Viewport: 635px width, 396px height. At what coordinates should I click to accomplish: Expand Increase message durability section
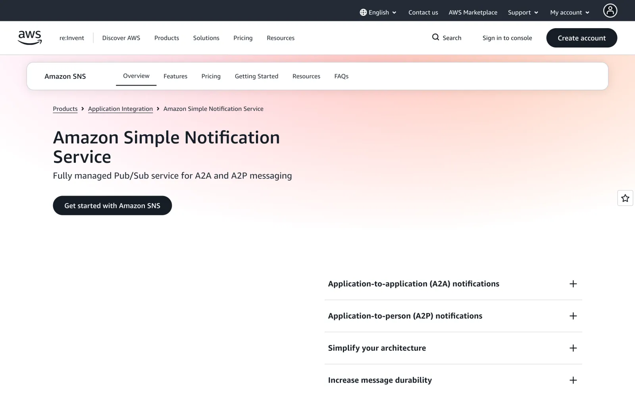(x=453, y=380)
